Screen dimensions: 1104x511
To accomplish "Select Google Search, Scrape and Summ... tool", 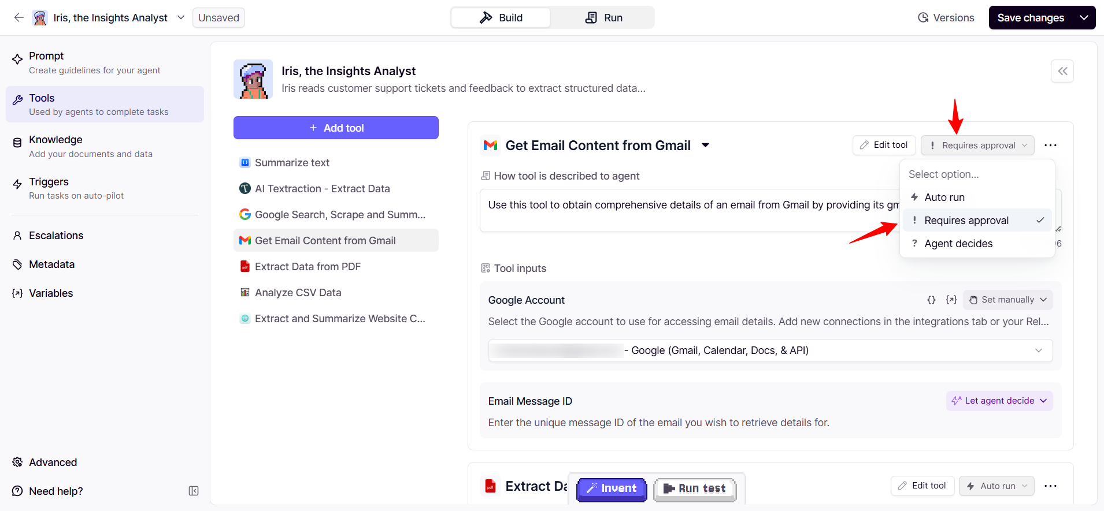I will tap(336, 215).
